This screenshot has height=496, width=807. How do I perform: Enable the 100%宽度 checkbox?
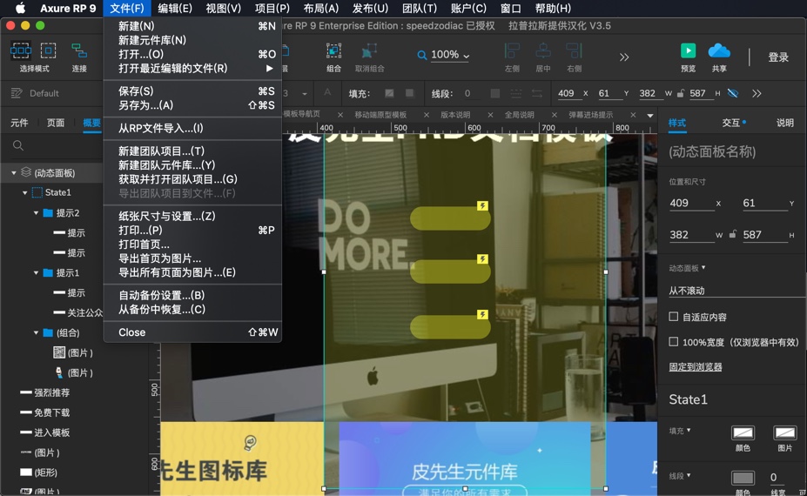(x=673, y=342)
